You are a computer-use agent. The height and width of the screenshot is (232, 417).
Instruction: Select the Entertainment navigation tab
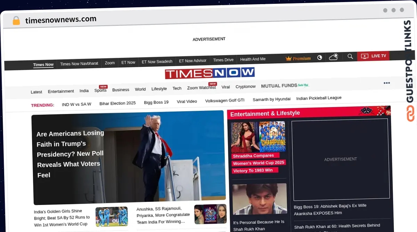pyautogui.click(x=61, y=91)
